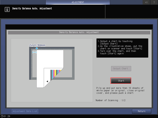
Task: Click the cyan horizontal measurement indicator
Action: 35,52
